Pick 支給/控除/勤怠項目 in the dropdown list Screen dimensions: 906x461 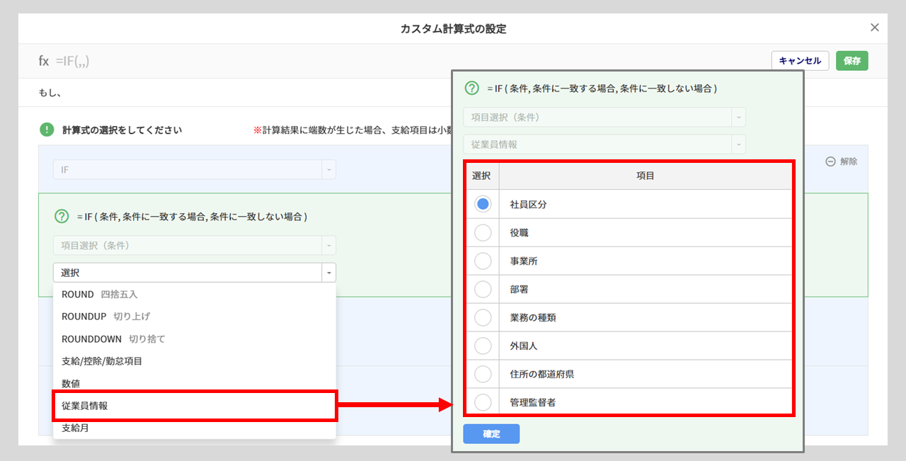coord(103,361)
